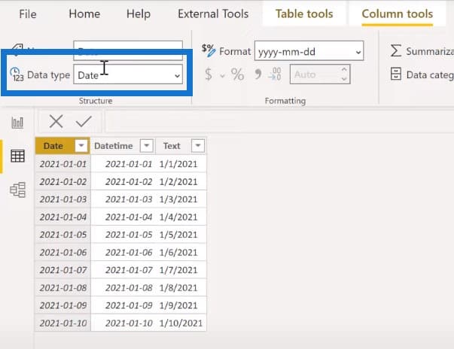Open the Datetime column filter arrow
The width and height of the screenshot is (454, 349).
[147, 145]
